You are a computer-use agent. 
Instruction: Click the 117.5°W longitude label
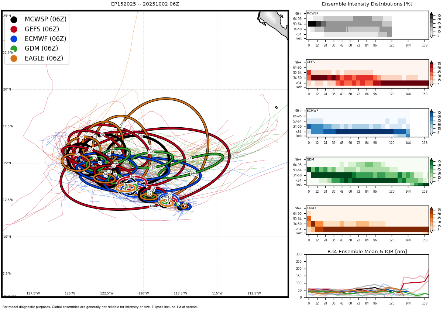coord(181,294)
